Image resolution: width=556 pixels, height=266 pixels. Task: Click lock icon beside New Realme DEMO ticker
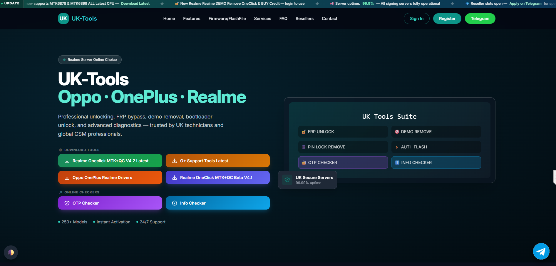[177, 4]
